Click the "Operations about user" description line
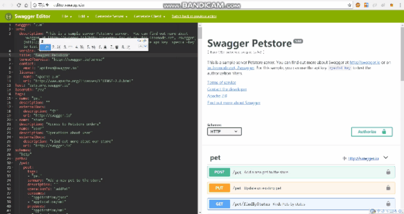404x214 pixels. point(56,133)
